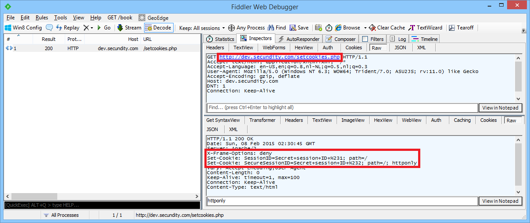This screenshot has height=223, width=530.
Task: Click the response pane vertical scrollbar
Action: coord(518,165)
